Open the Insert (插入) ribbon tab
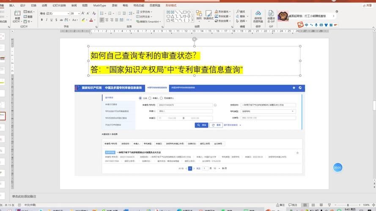The height and width of the screenshot is (211, 376). coord(12,5)
